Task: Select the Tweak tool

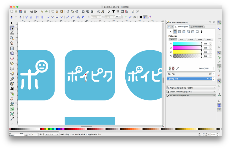Action: [x=12, y=33]
